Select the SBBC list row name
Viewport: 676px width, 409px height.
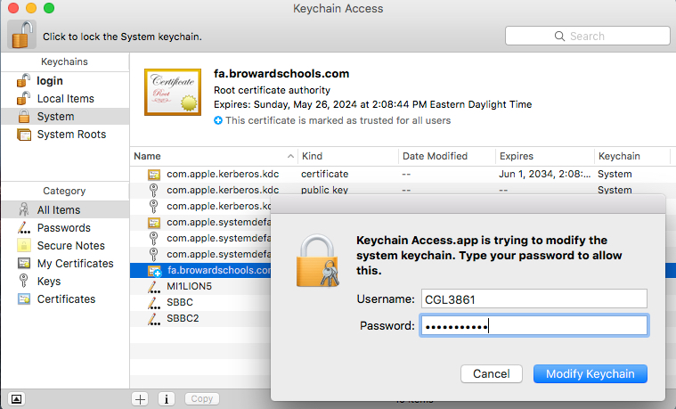[x=180, y=302]
